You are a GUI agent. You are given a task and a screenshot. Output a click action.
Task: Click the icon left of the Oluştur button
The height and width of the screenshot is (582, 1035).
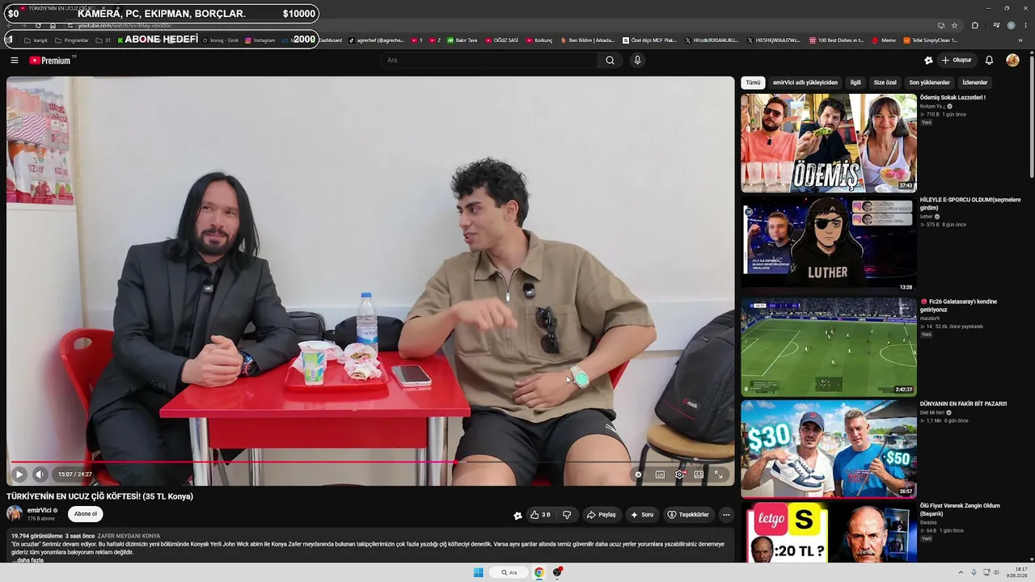928,60
